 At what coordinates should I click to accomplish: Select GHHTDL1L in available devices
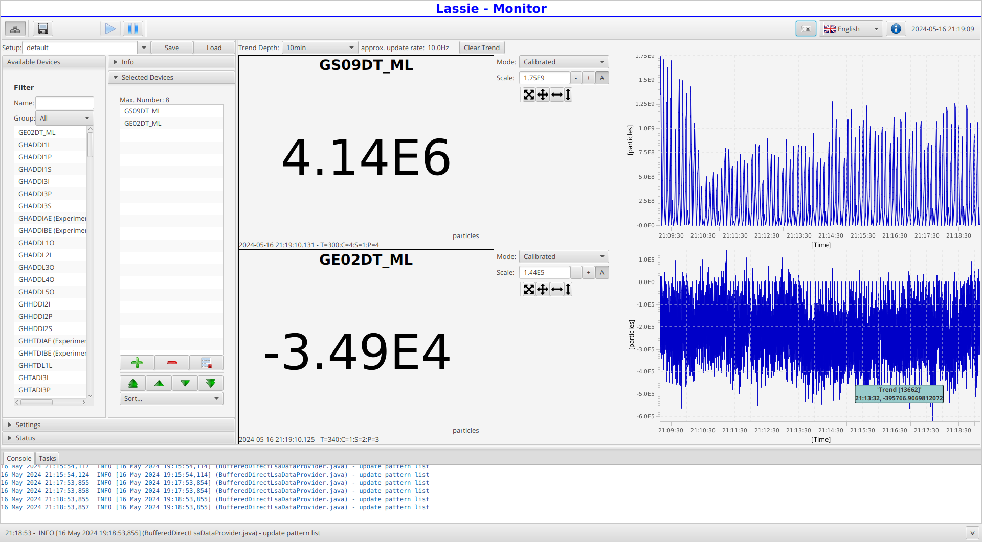click(51, 365)
